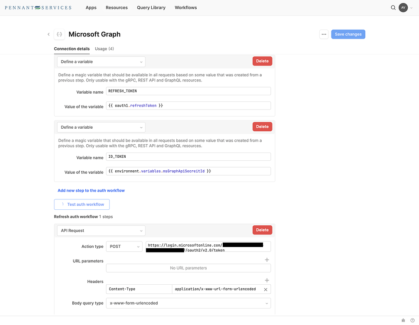Open the bug report icon at bottom
419x325 pixels.
403,320
